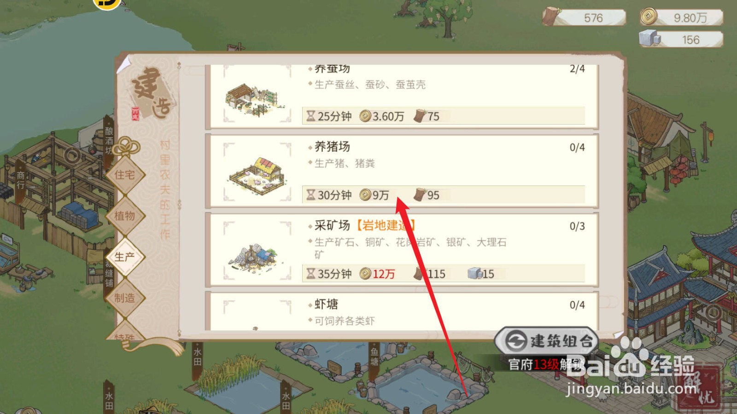Screen dimensions: 737x414
Task: Click the 9万 coin cost icon
Action: click(x=365, y=195)
